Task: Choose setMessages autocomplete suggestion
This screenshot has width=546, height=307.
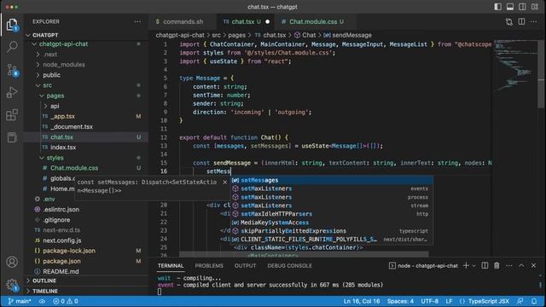Action: point(332,180)
